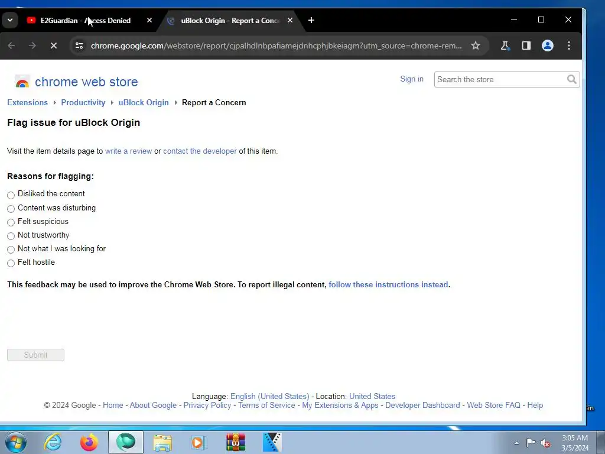The image size is (605, 454).
Task: Open the chrome web store title link
Action: [x=86, y=82]
